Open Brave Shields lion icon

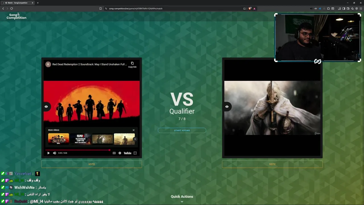250,9
